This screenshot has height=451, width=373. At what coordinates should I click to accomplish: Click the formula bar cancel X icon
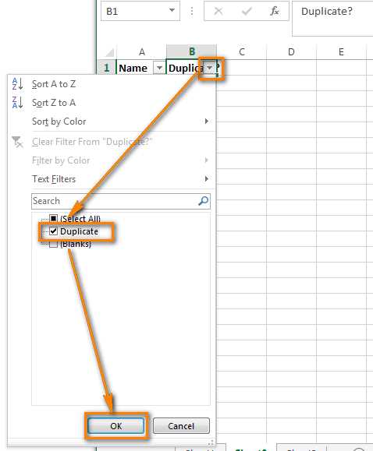(218, 11)
